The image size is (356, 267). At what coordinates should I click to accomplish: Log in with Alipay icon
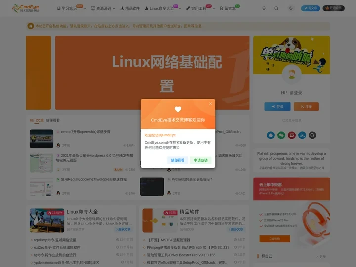[x=302, y=135]
